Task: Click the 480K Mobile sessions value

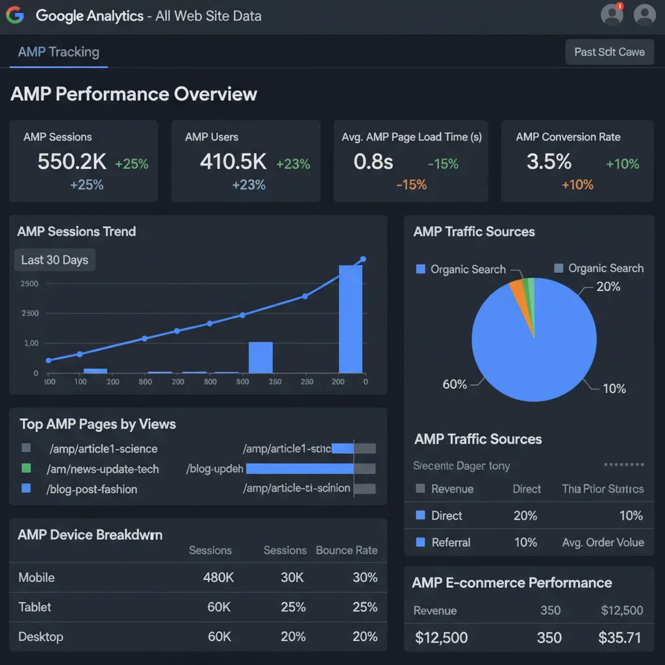Action: click(x=218, y=577)
